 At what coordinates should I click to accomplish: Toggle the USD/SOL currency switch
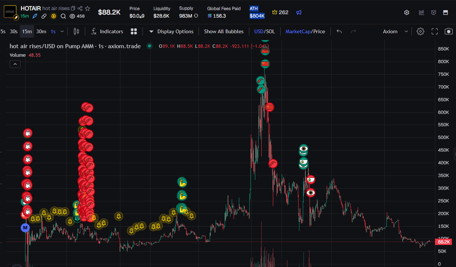point(264,31)
